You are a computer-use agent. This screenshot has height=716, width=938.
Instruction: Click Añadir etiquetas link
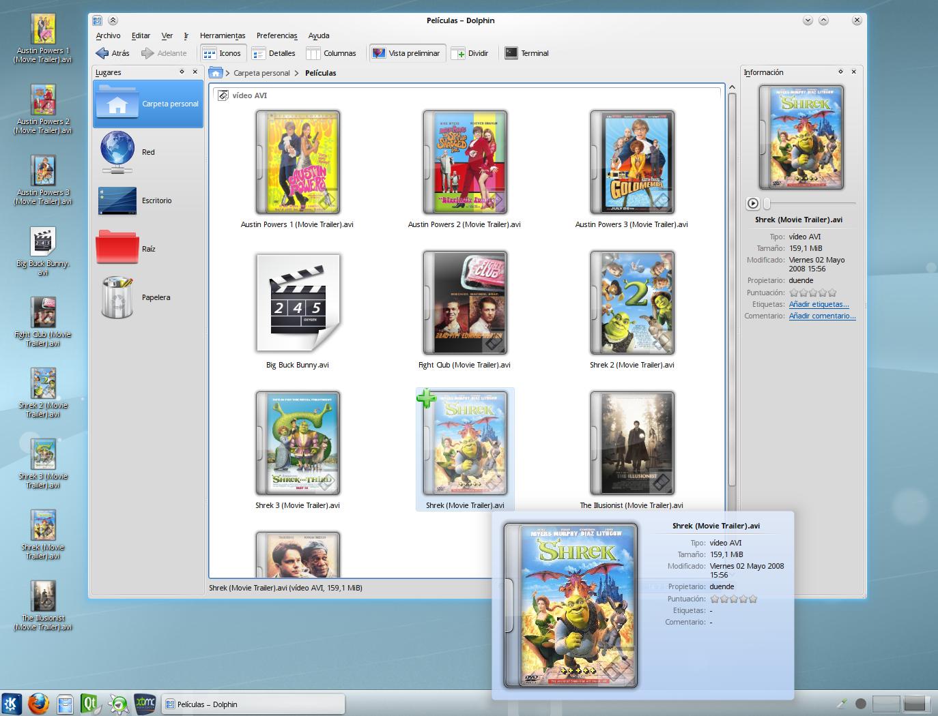(x=819, y=304)
